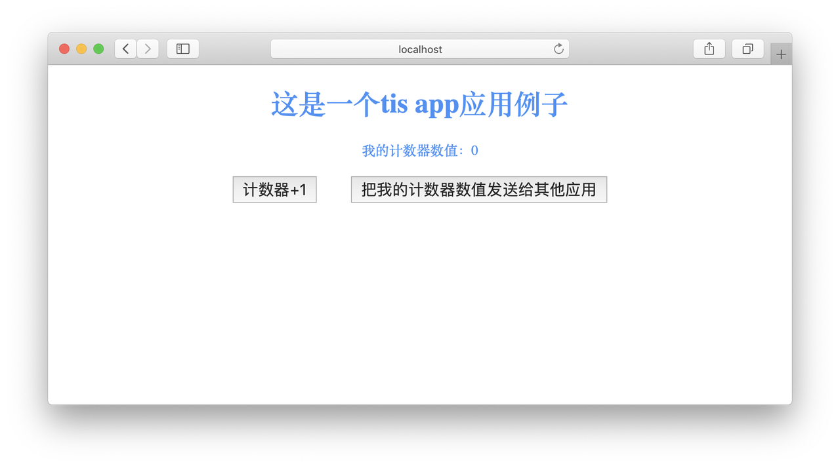Go forward using the forward chevron
Image resolution: width=840 pixels, height=468 pixels.
148,49
